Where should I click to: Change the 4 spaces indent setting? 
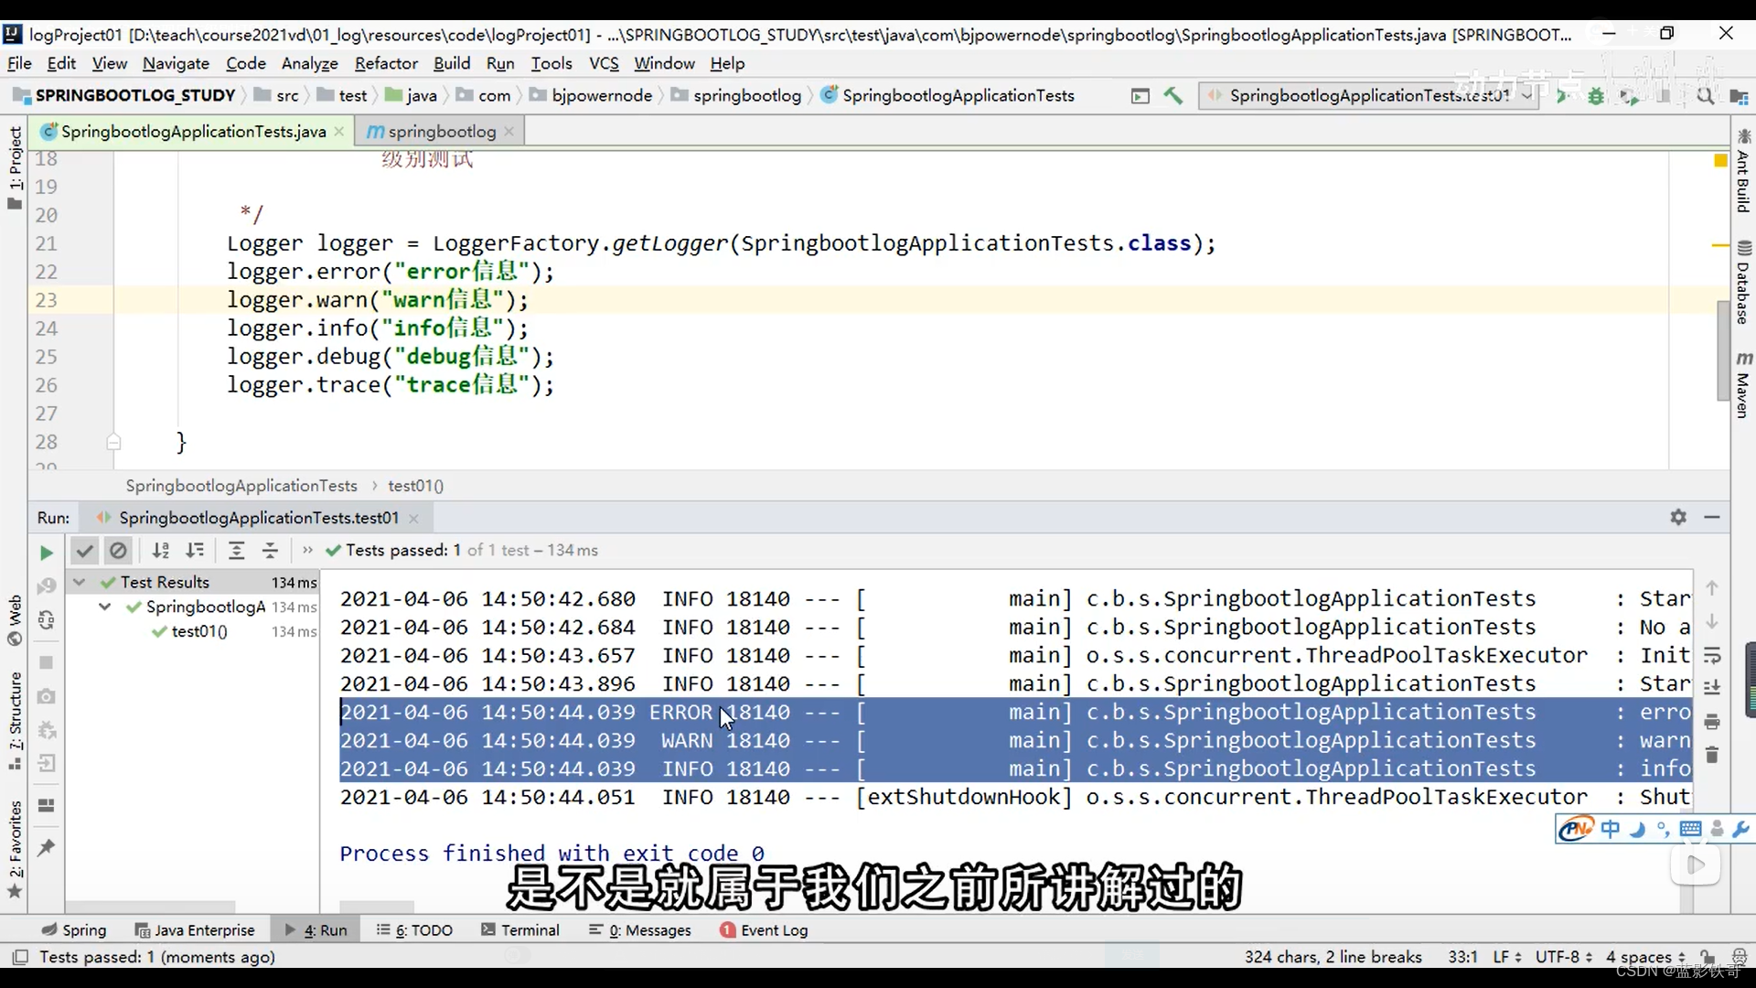coord(1646,956)
